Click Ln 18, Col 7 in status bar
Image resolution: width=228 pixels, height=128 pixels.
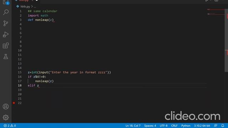coord(133,126)
